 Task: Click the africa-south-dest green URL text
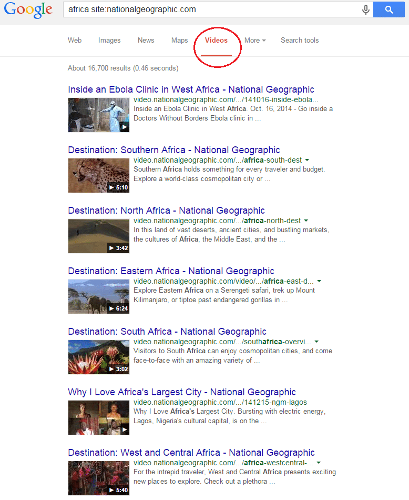click(218, 160)
